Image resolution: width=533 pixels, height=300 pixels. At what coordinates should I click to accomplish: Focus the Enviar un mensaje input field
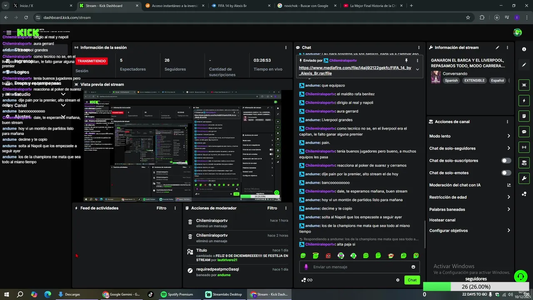click(359, 267)
